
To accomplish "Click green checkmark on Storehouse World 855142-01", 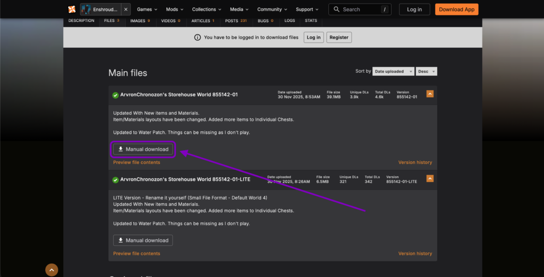I will [115, 96].
